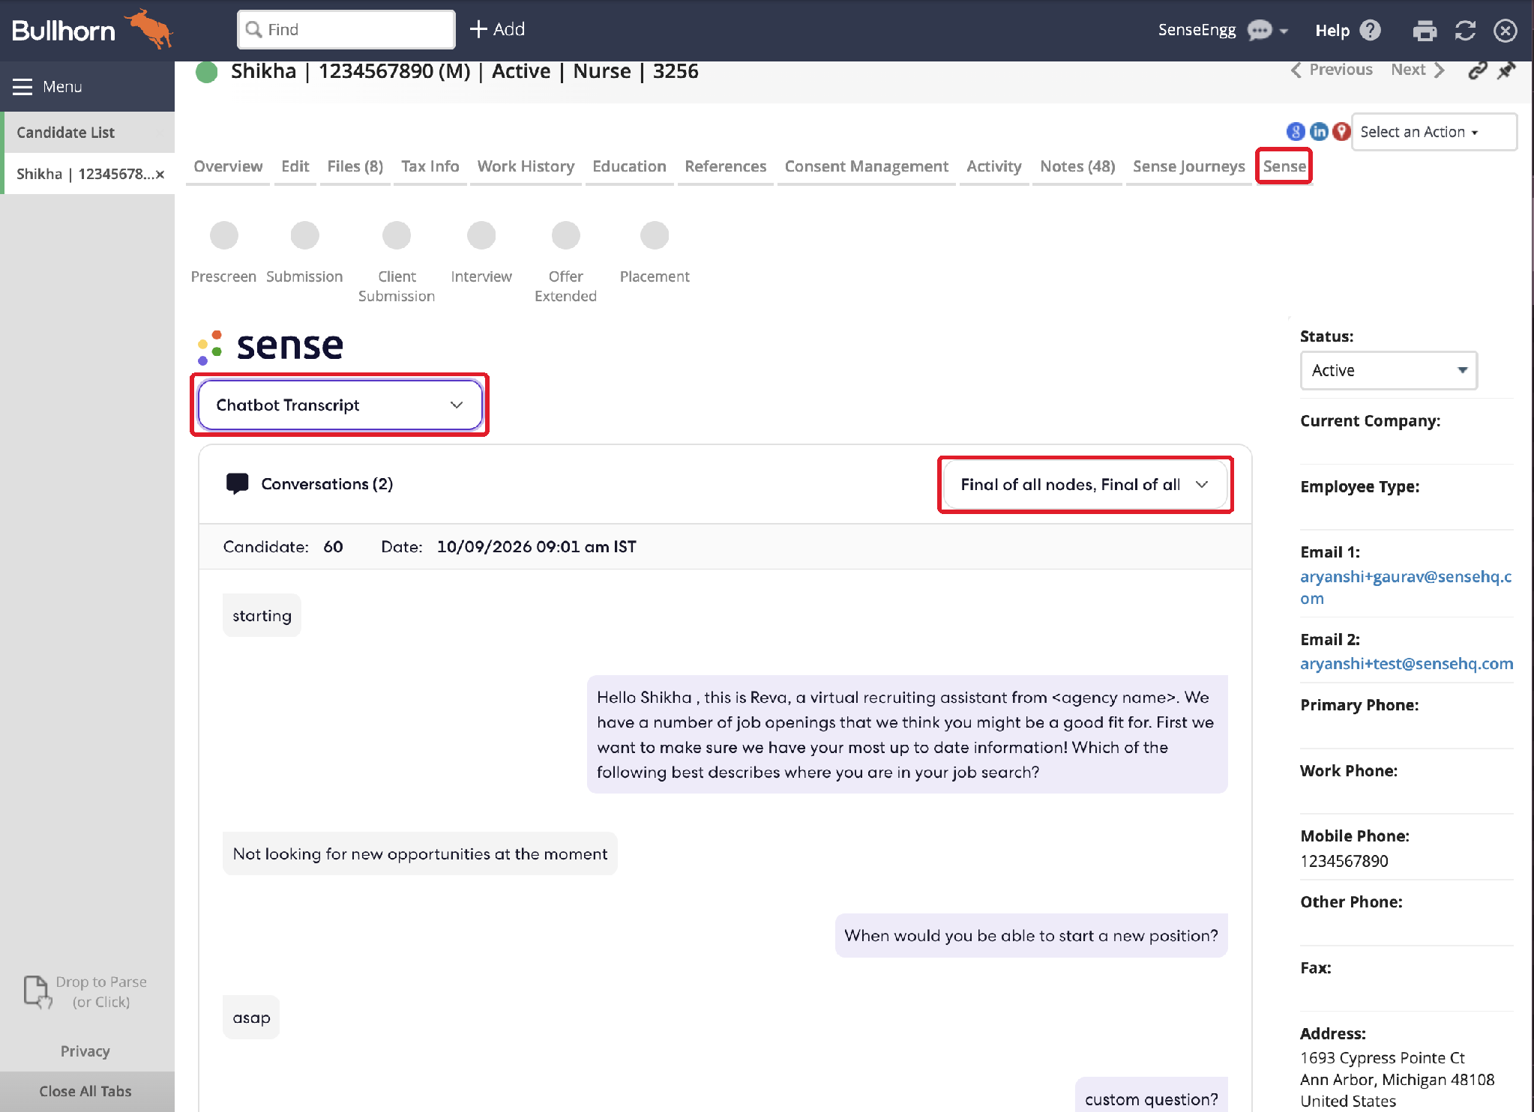Click the 'starting' chat message
This screenshot has width=1534, height=1112.
point(262,616)
